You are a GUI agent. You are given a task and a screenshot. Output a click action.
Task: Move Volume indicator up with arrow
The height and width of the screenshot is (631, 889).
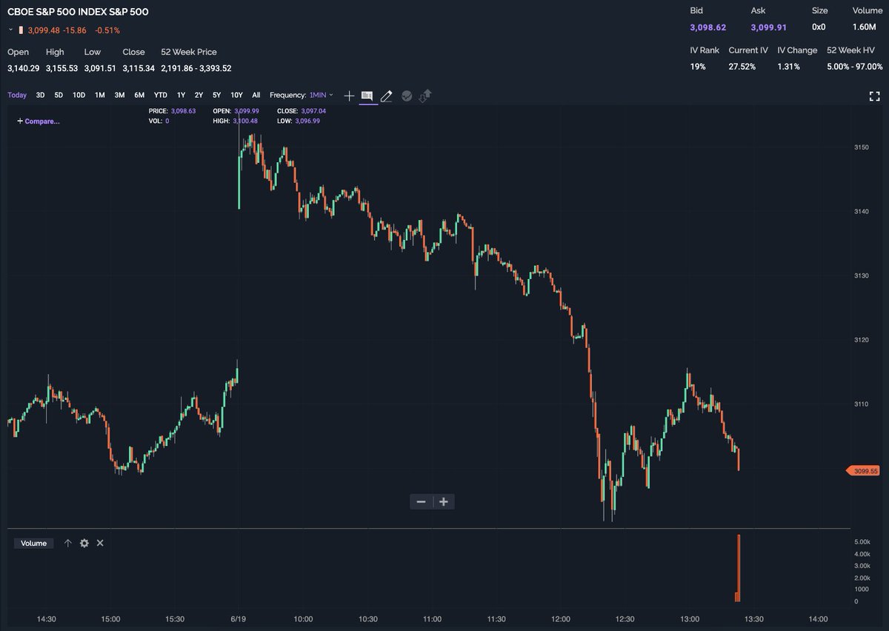[68, 543]
